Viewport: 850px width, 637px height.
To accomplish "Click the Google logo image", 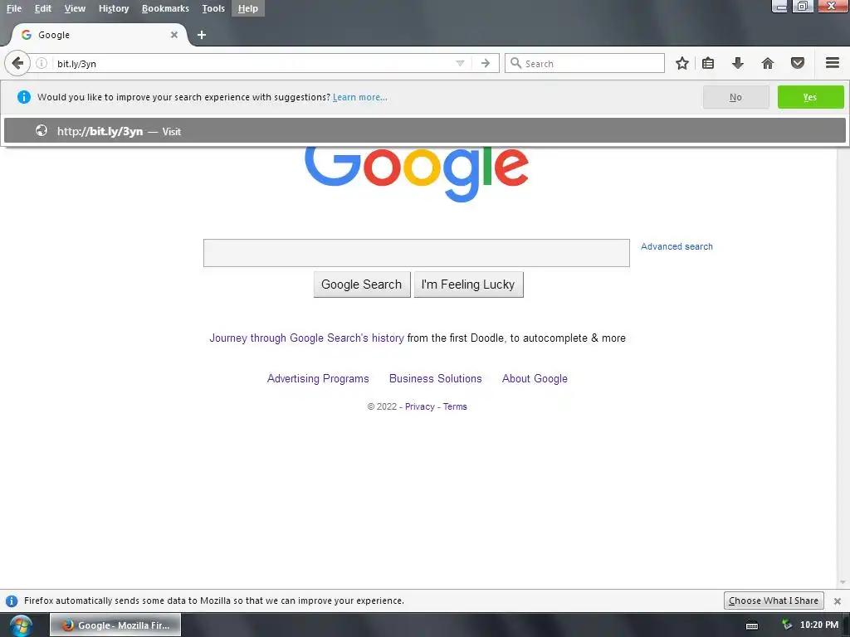I will click(x=417, y=174).
